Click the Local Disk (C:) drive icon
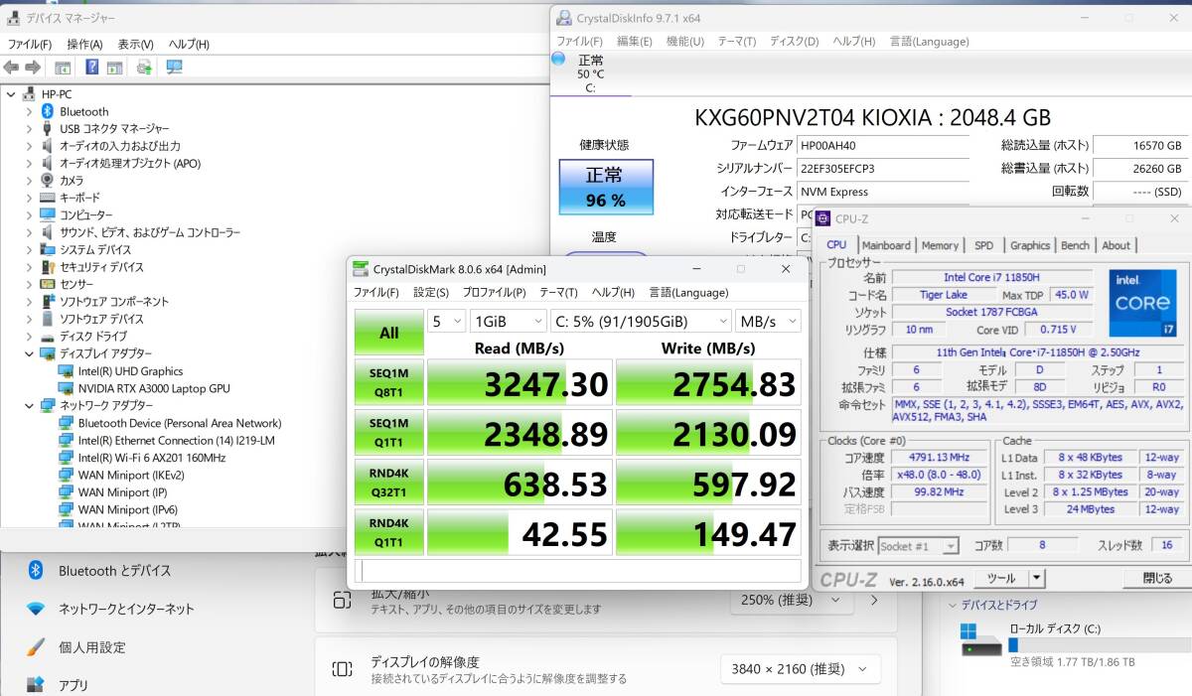 (981, 639)
